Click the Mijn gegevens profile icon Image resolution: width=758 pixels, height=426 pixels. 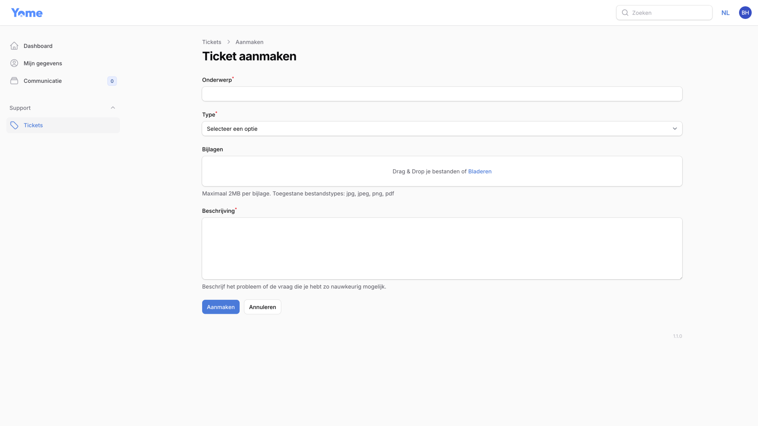(x=14, y=63)
